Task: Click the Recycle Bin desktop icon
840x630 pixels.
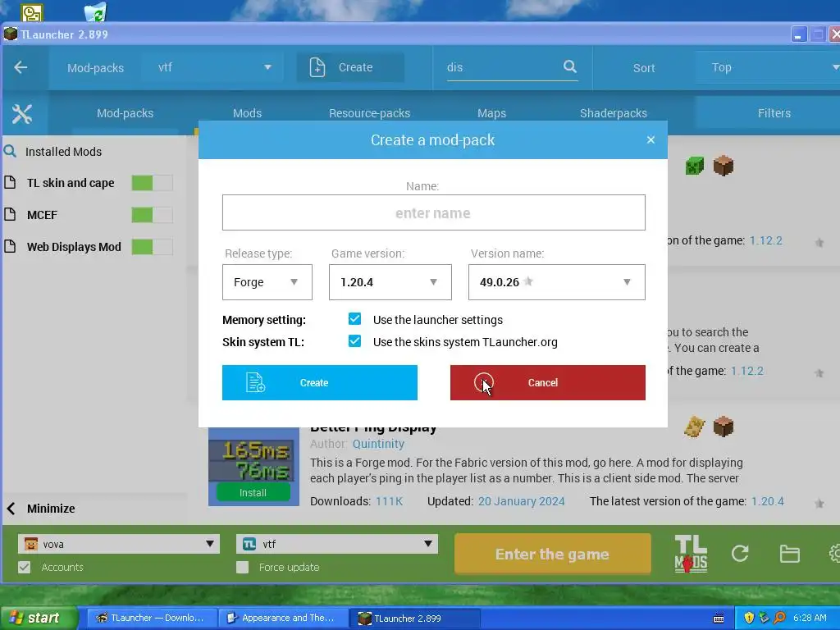Action: 95,11
